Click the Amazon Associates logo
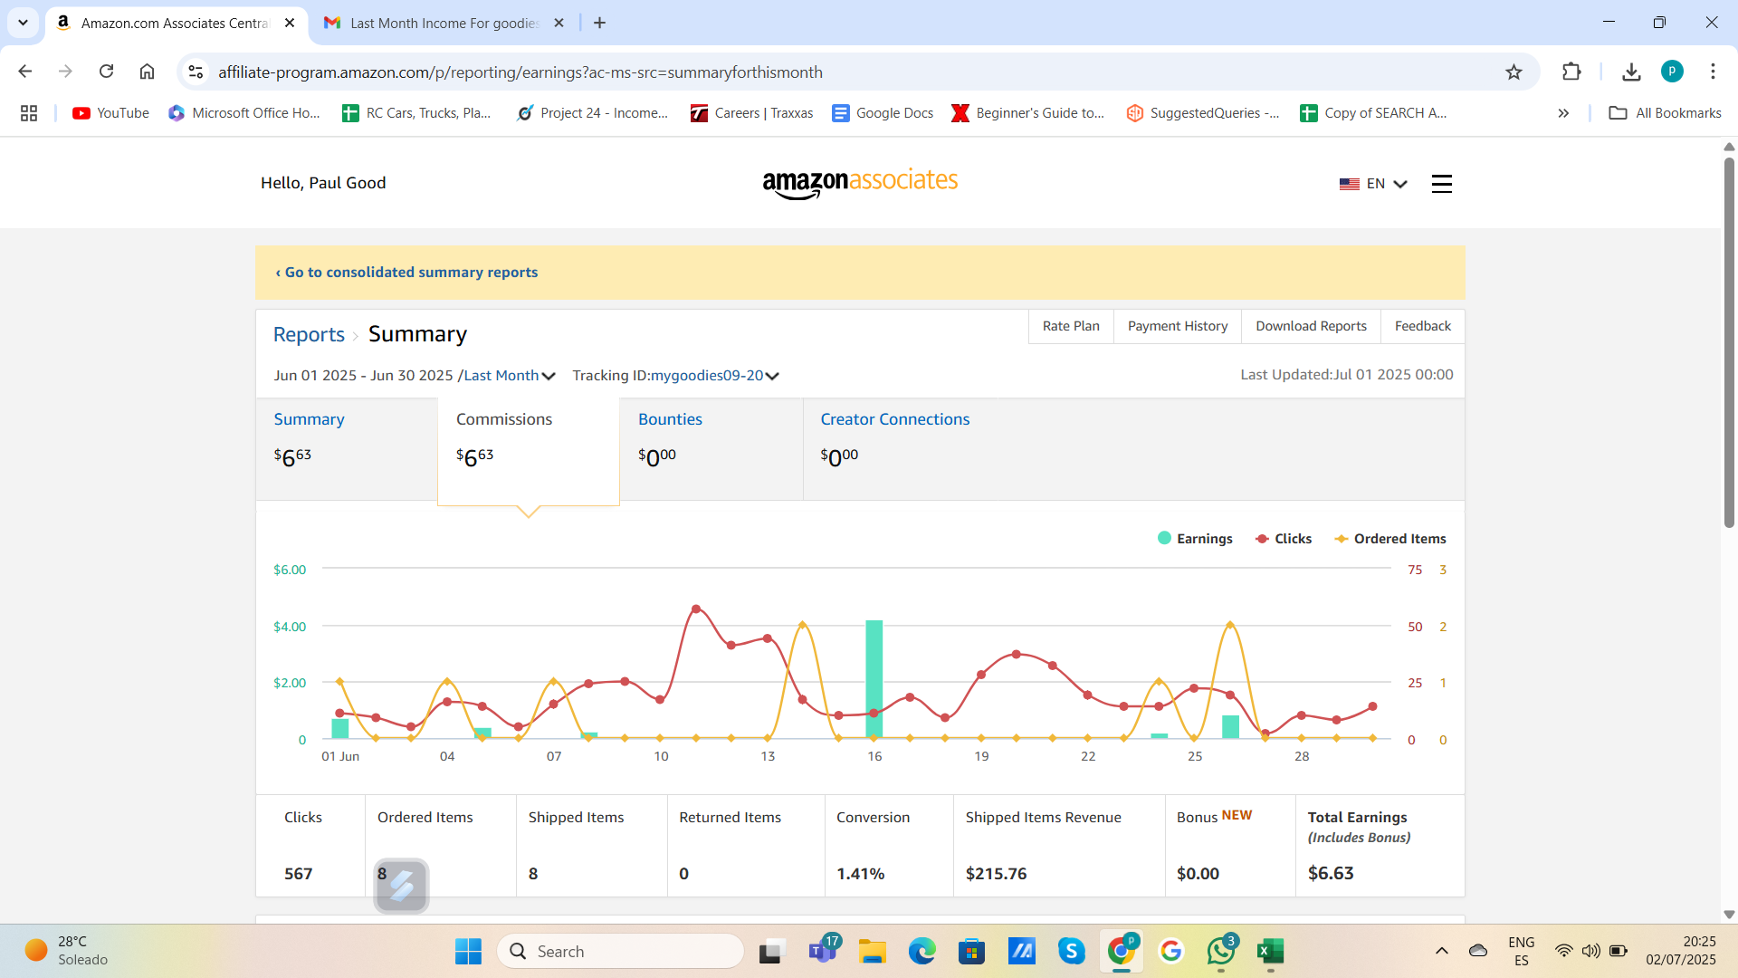This screenshot has width=1738, height=978. (x=860, y=183)
